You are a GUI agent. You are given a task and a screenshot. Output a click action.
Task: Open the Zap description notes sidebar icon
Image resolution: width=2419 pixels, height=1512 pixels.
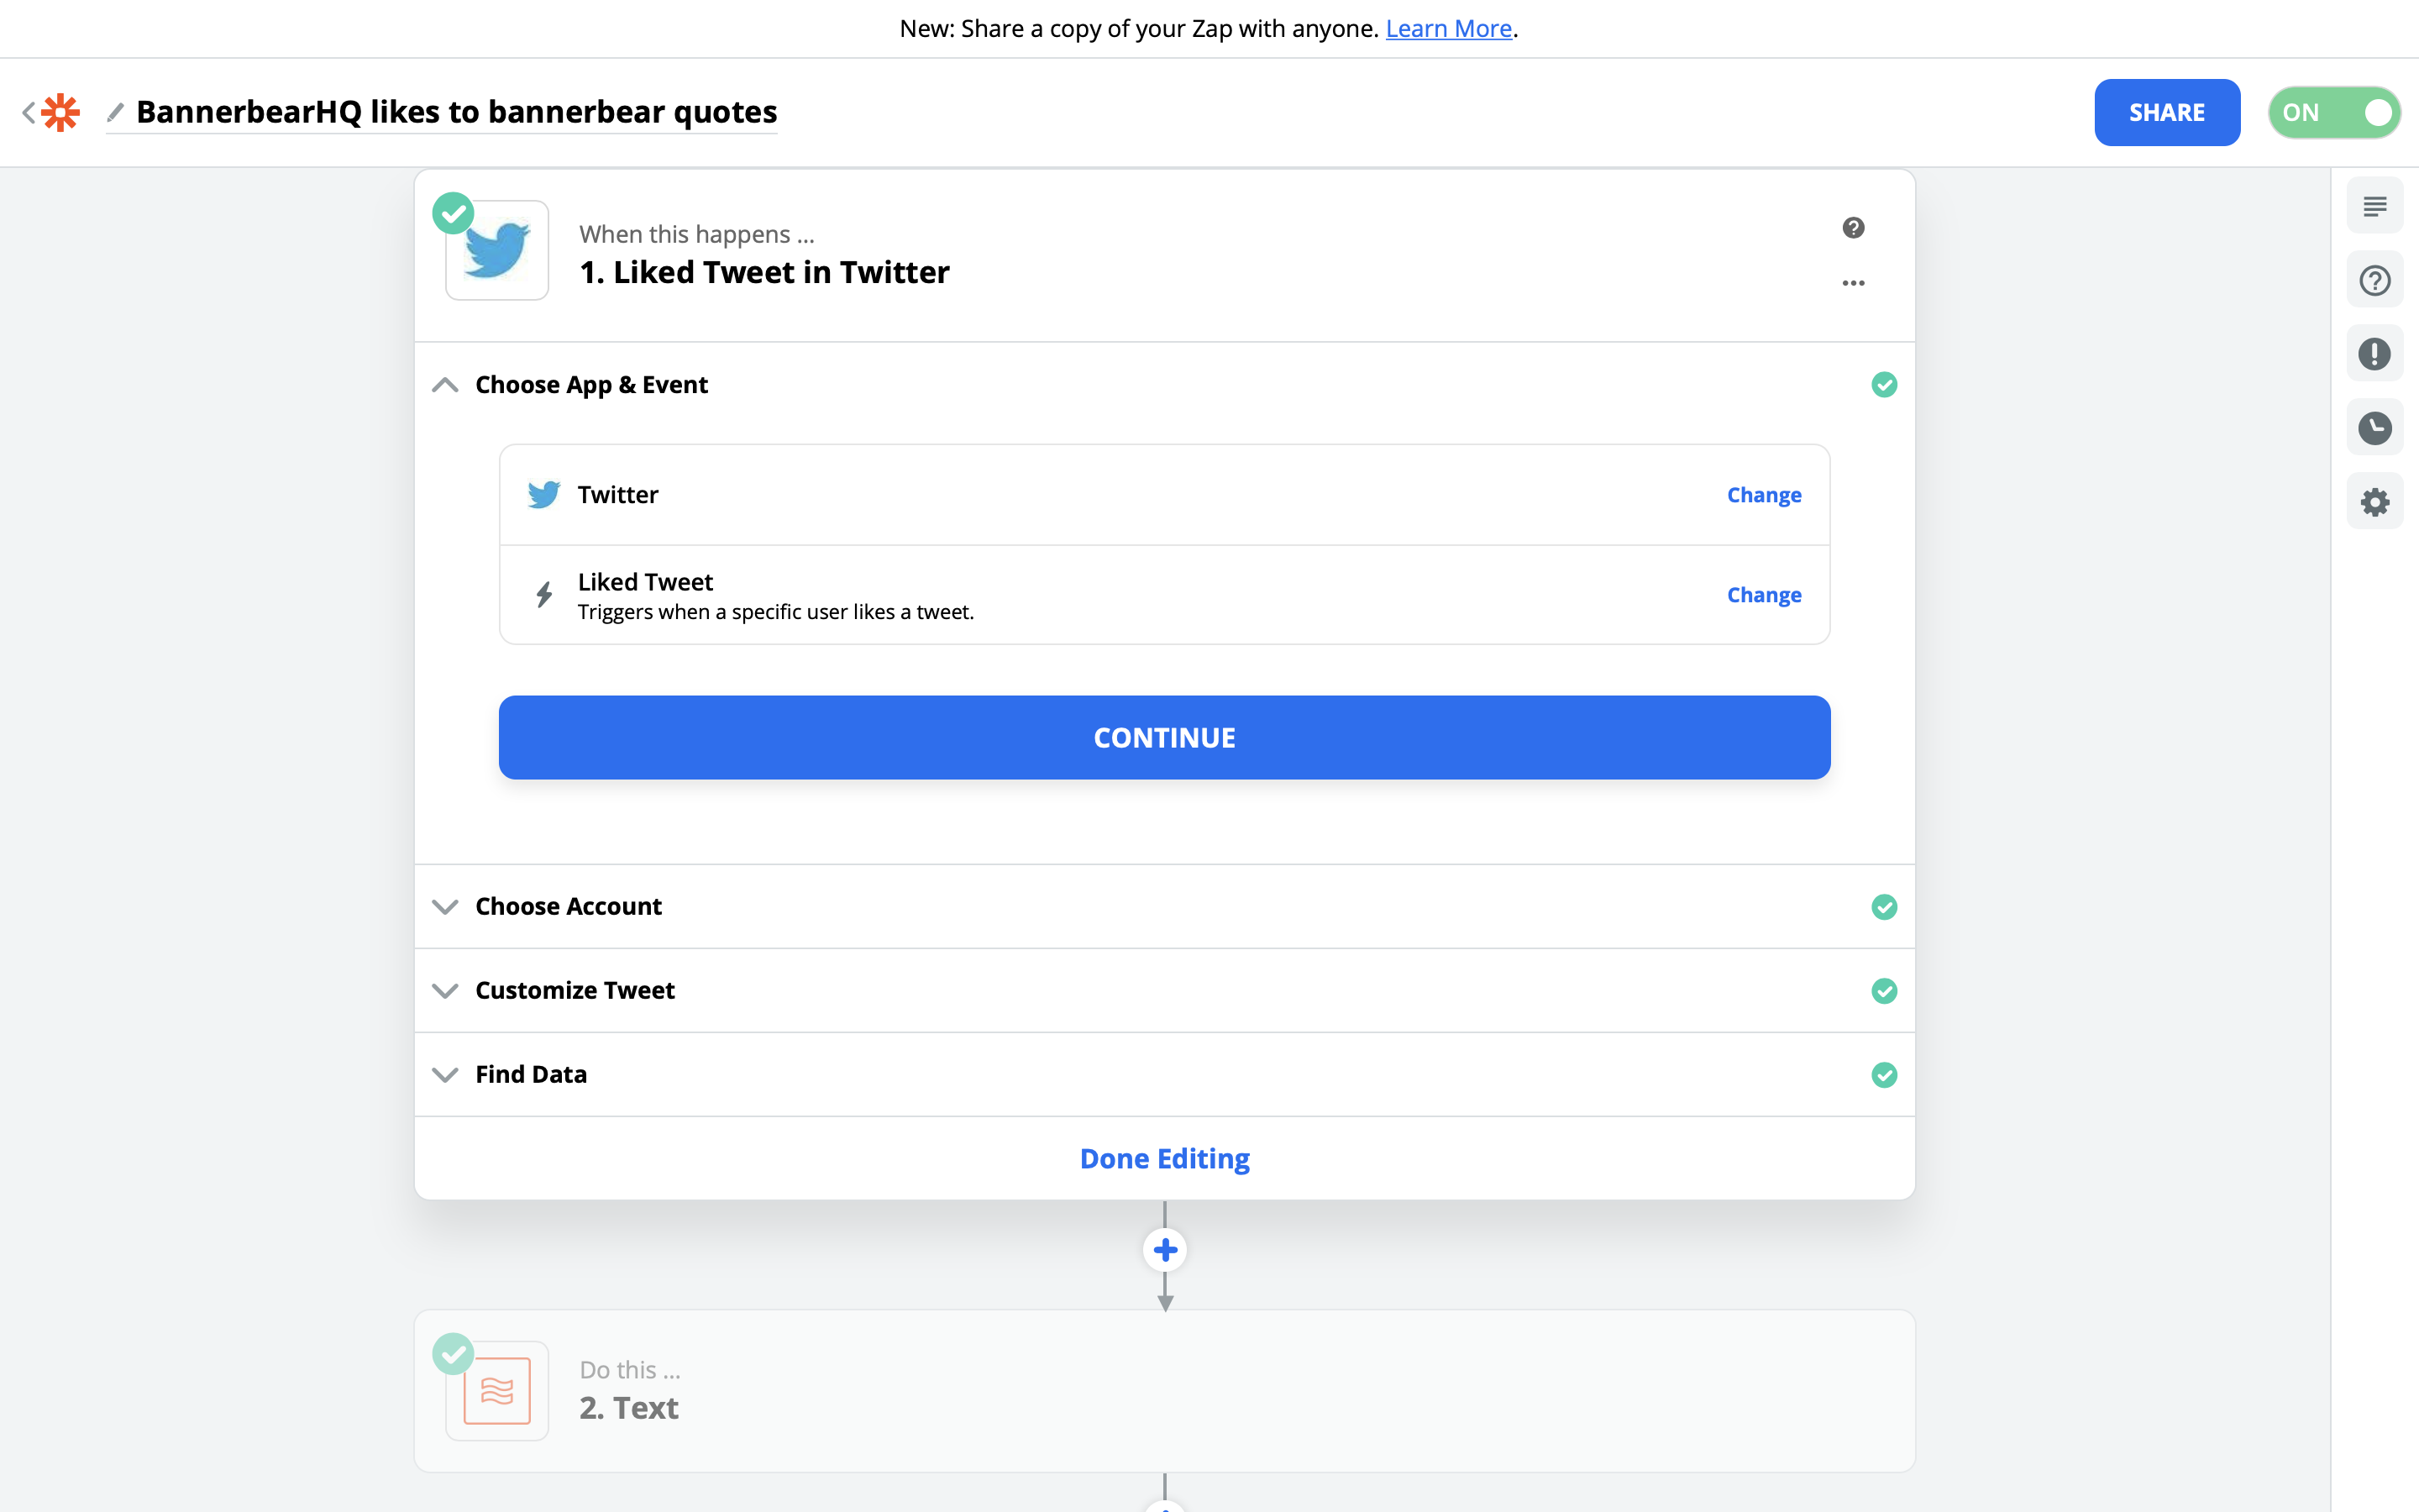(2374, 206)
